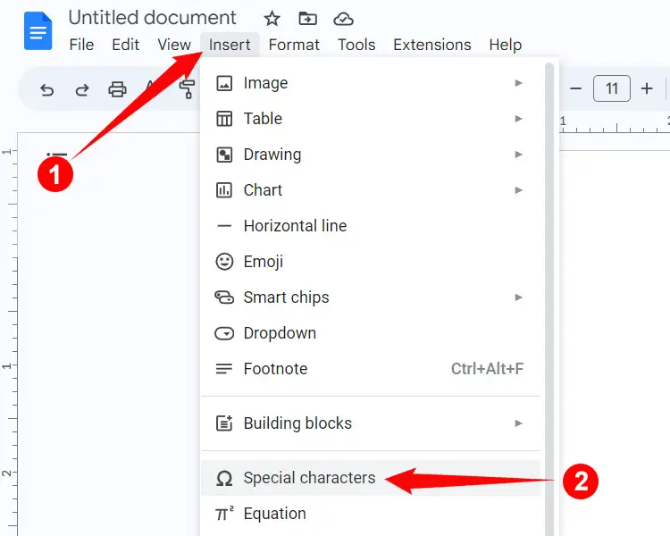Insert a Horizontal line
Screen dimensions: 670x536
point(295,226)
